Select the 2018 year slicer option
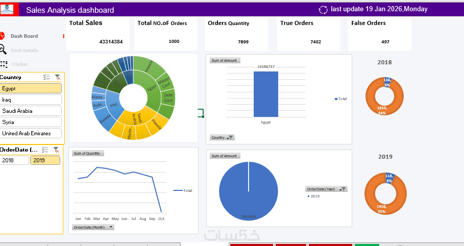The width and height of the screenshot is (464, 246). [14, 160]
